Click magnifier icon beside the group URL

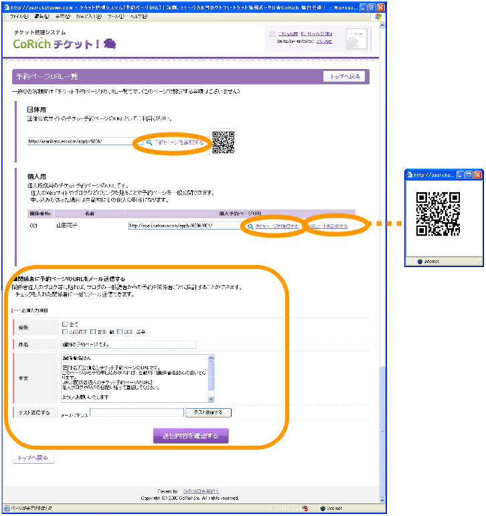point(149,143)
